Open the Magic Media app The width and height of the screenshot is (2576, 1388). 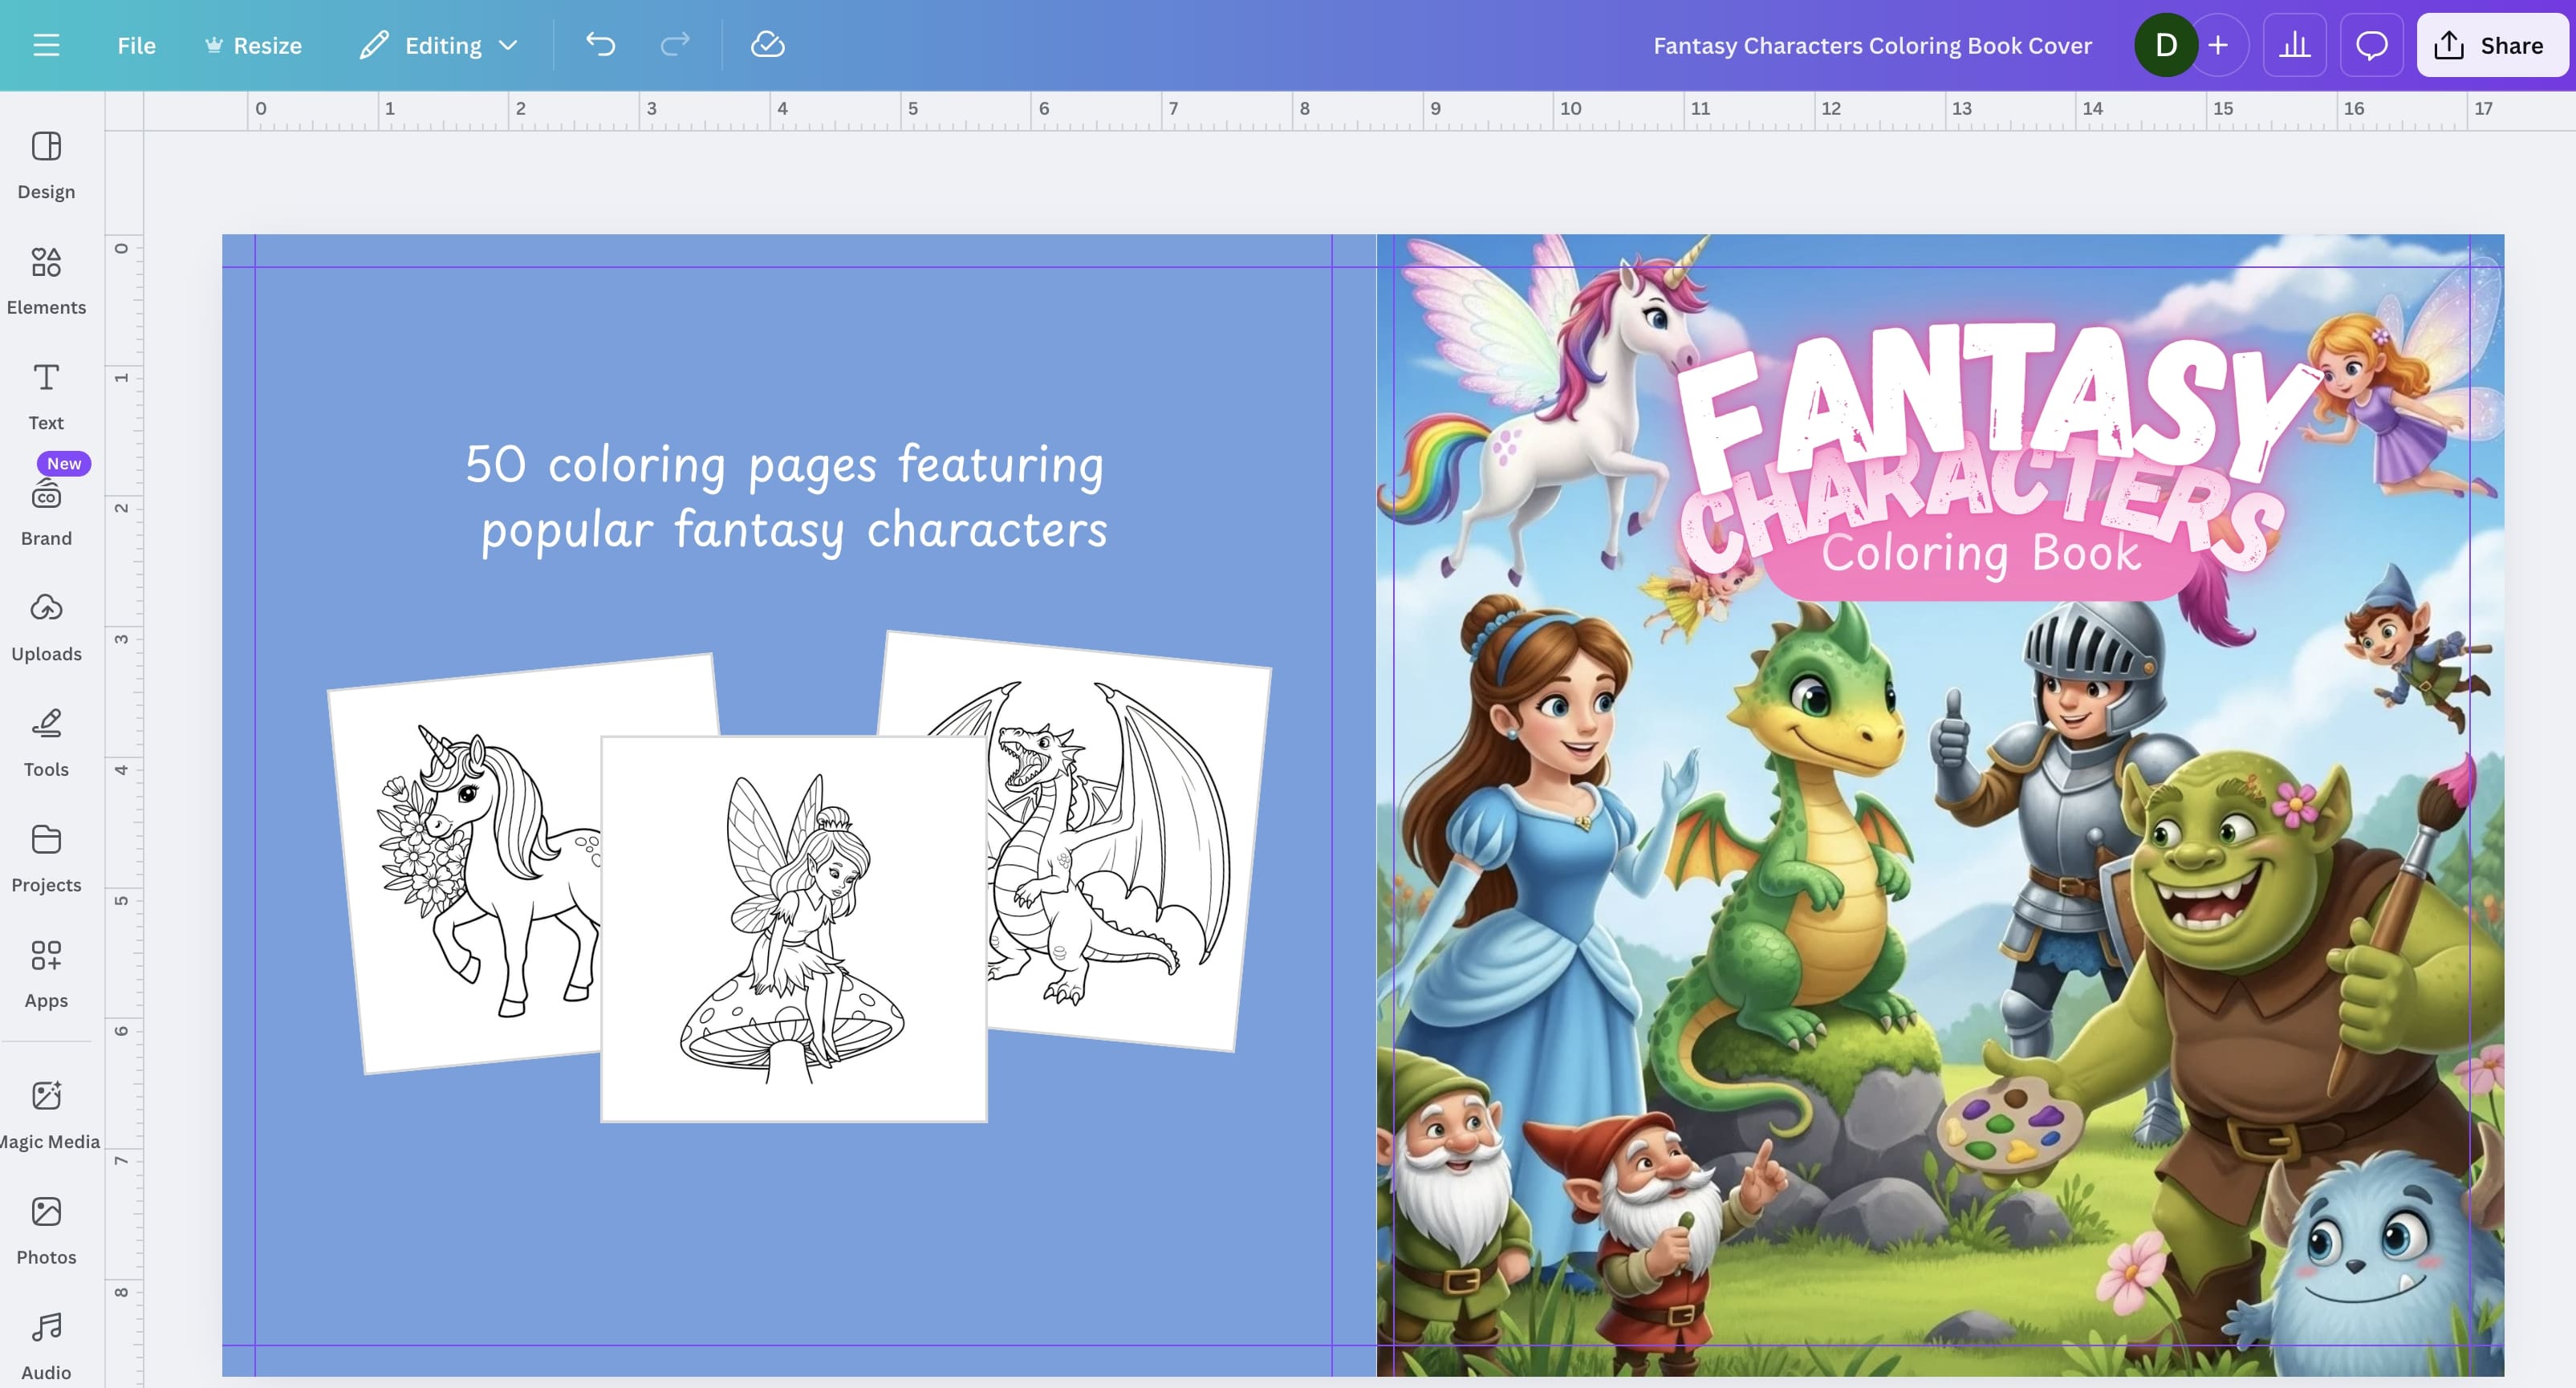(46, 1114)
